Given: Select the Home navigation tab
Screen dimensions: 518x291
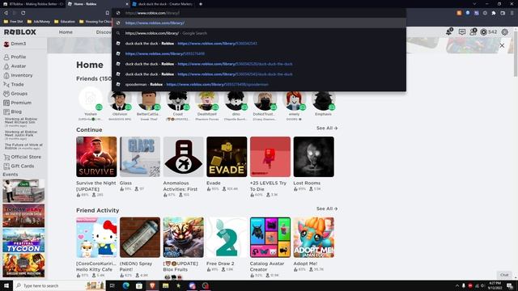Looking at the screenshot, I should coord(66,32).
